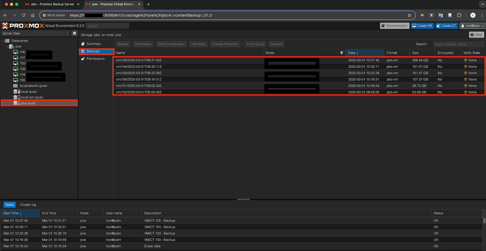Click the backup search field
Viewport: 486px width, 251px height.
coord(458,44)
